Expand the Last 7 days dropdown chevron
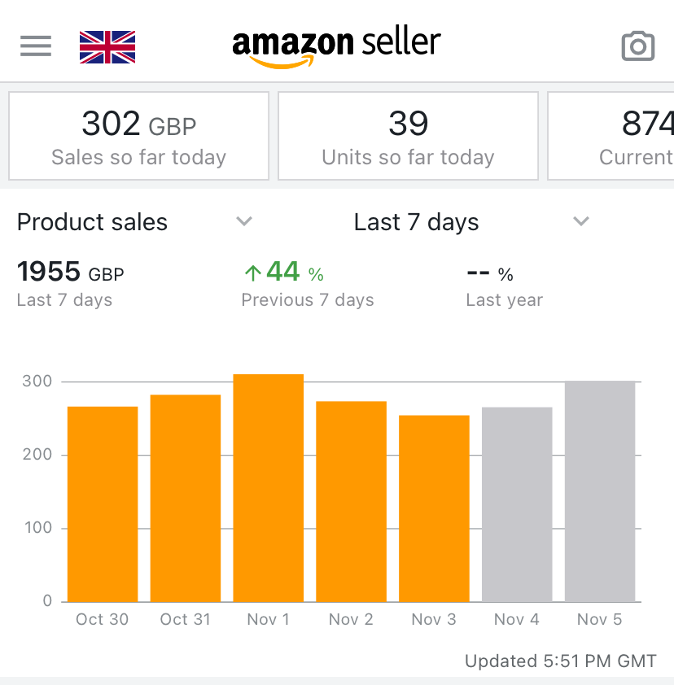The height and width of the screenshot is (685, 674). pyautogui.click(x=580, y=221)
